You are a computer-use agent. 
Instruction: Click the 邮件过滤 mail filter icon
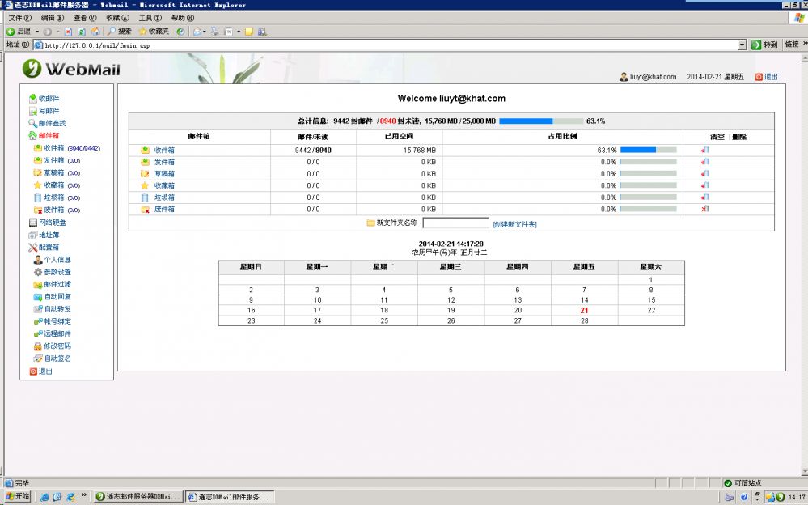38,284
